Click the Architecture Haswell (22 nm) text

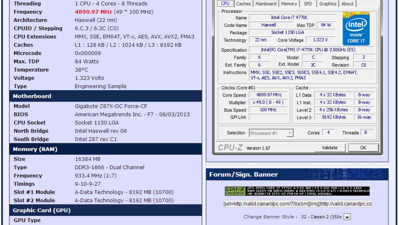click(x=96, y=20)
